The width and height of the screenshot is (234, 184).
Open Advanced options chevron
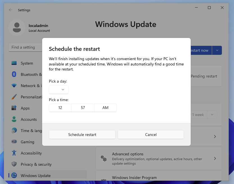[x=215, y=158]
